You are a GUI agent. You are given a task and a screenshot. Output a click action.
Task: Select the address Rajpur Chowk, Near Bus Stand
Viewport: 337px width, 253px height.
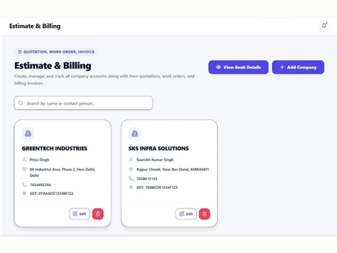click(173, 169)
